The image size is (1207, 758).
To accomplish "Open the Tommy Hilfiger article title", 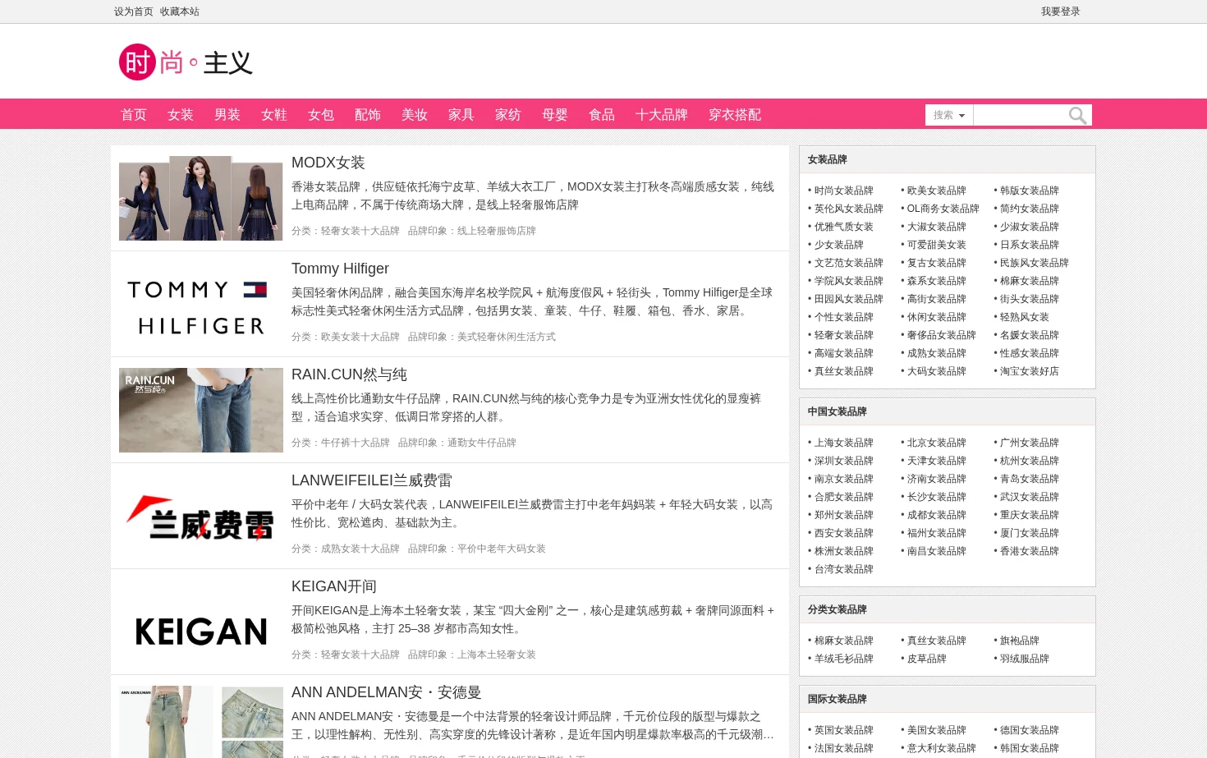I will pos(340,269).
